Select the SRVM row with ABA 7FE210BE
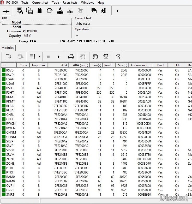 (x=96, y=154)
